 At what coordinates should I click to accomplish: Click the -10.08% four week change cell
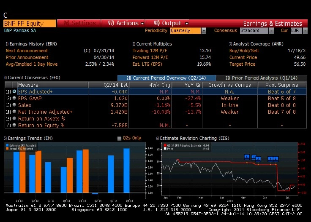(161, 112)
